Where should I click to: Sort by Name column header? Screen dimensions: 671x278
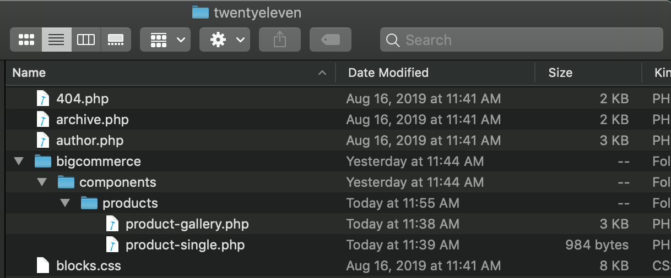[x=170, y=73]
